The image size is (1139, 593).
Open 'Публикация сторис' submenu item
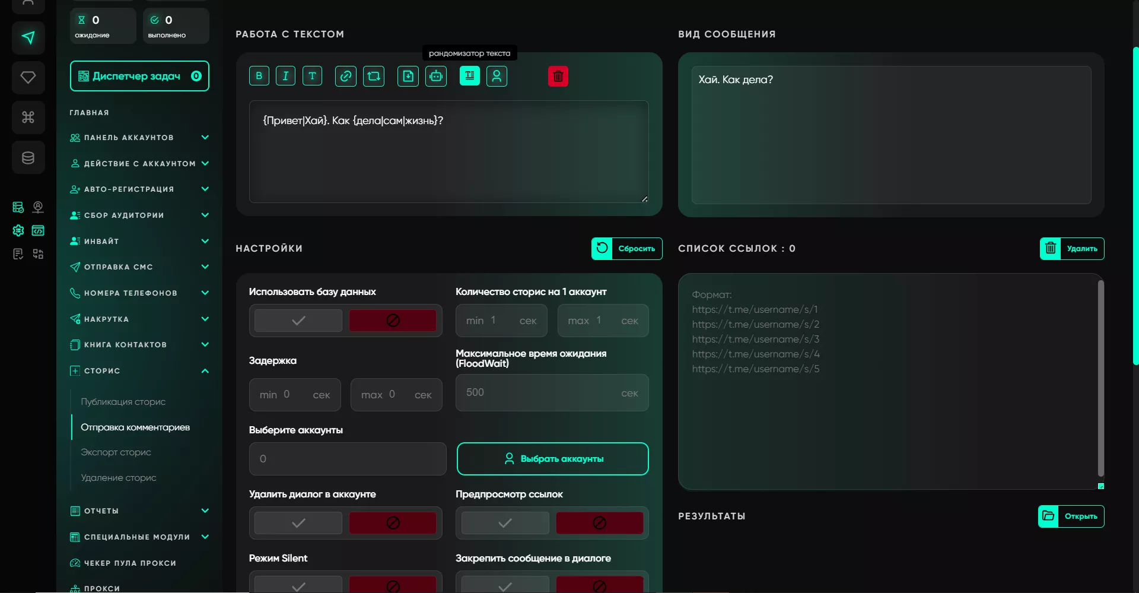pyautogui.click(x=123, y=402)
